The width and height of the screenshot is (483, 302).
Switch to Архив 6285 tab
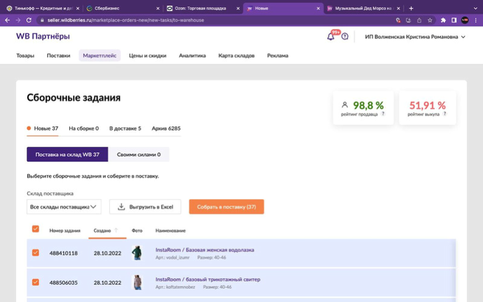(x=166, y=128)
